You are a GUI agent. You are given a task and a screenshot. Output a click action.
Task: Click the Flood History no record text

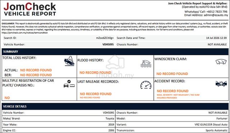click(x=95, y=72)
